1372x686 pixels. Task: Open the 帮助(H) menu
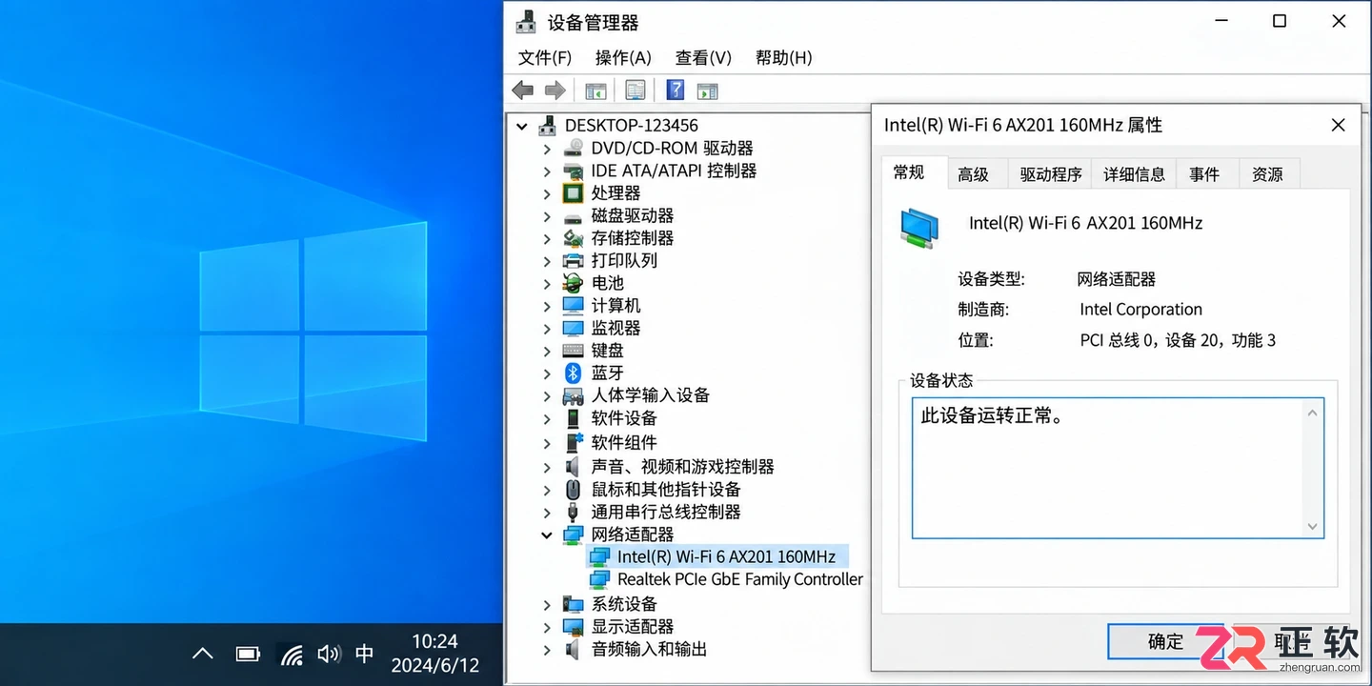pos(783,58)
